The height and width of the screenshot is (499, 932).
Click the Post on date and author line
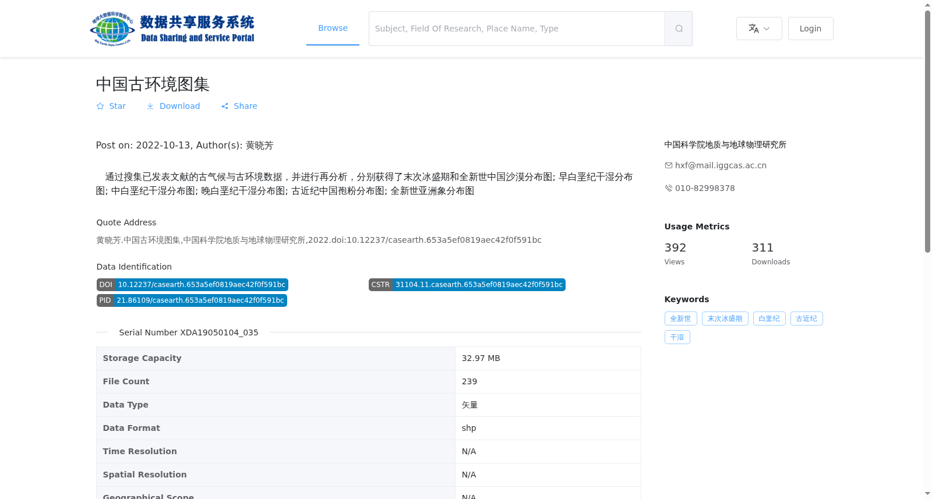click(185, 146)
